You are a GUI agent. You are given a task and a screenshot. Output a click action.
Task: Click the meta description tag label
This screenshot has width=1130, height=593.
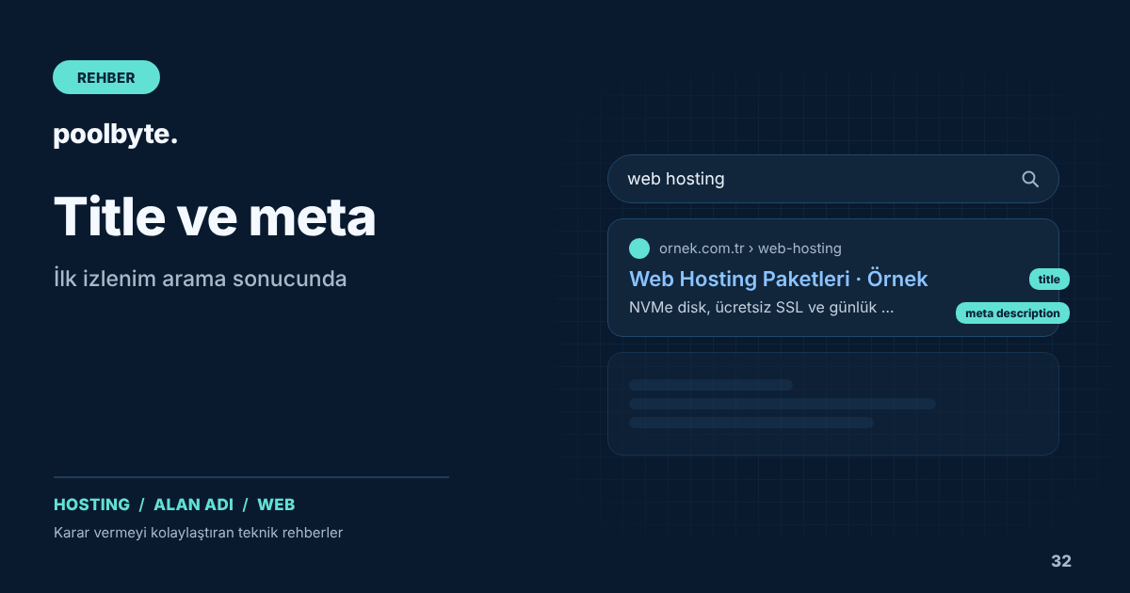coord(1012,313)
